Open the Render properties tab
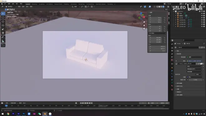The height and width of the screenshot is (116, 206). (x=172, y=48)
